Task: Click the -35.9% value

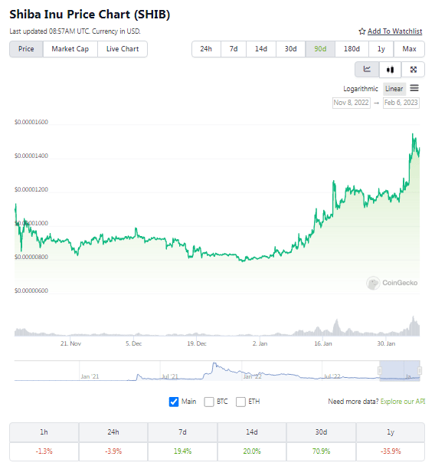Action: coord(391,451)
